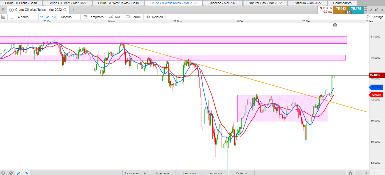Click the eye icon beside Related
385x175 pixels.
tap(148, 17)
